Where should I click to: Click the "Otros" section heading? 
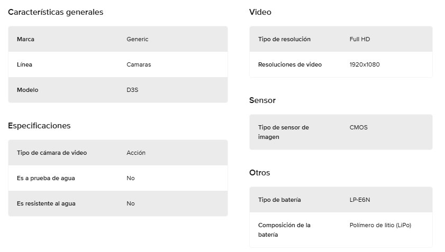(260, 173)
